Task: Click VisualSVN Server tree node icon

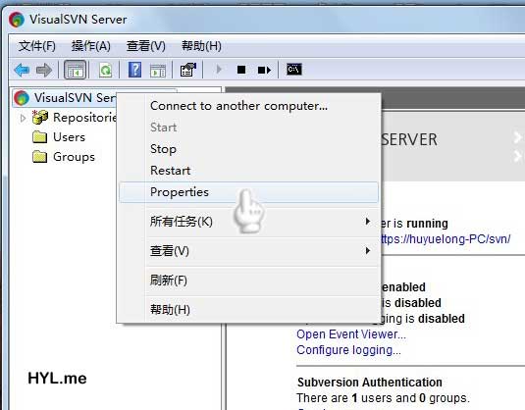Action: pos(22,98)
